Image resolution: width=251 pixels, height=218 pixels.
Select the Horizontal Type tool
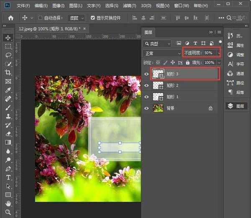pos(8,177)
